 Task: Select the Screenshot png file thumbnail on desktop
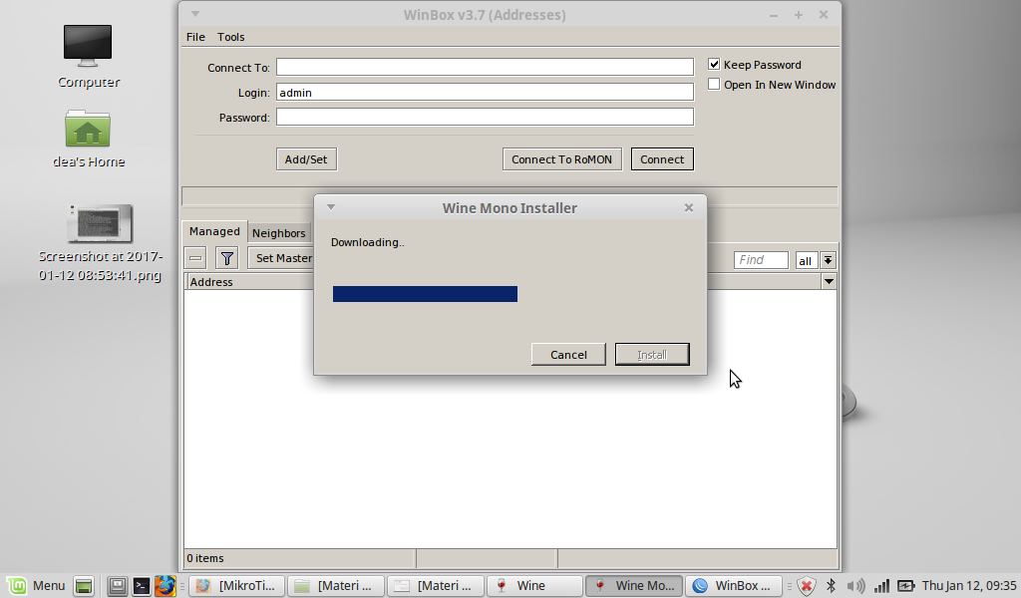(100, 223)
